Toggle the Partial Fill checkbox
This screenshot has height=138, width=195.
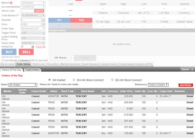coord(22,47)
